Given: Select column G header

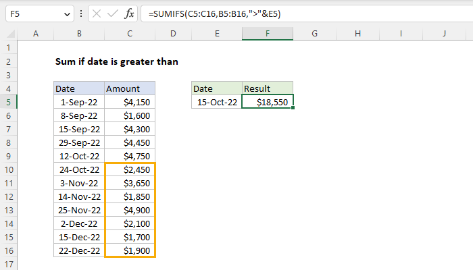Looking at the screenshot, I should tap(314, 34).
